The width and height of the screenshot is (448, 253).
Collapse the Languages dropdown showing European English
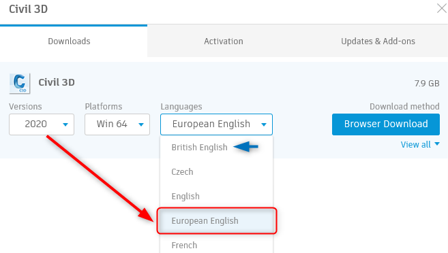[216, 124]
